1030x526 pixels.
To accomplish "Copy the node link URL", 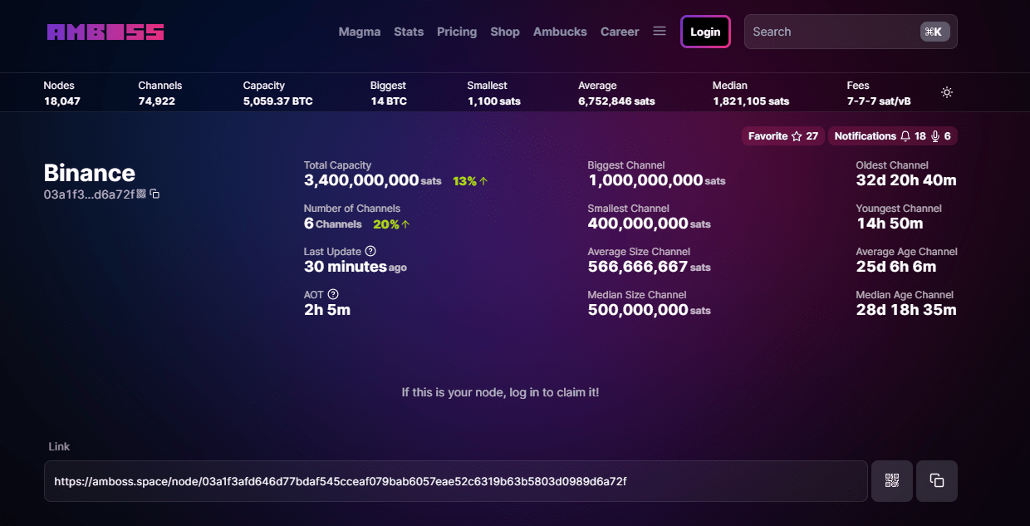I will [937, 480].
